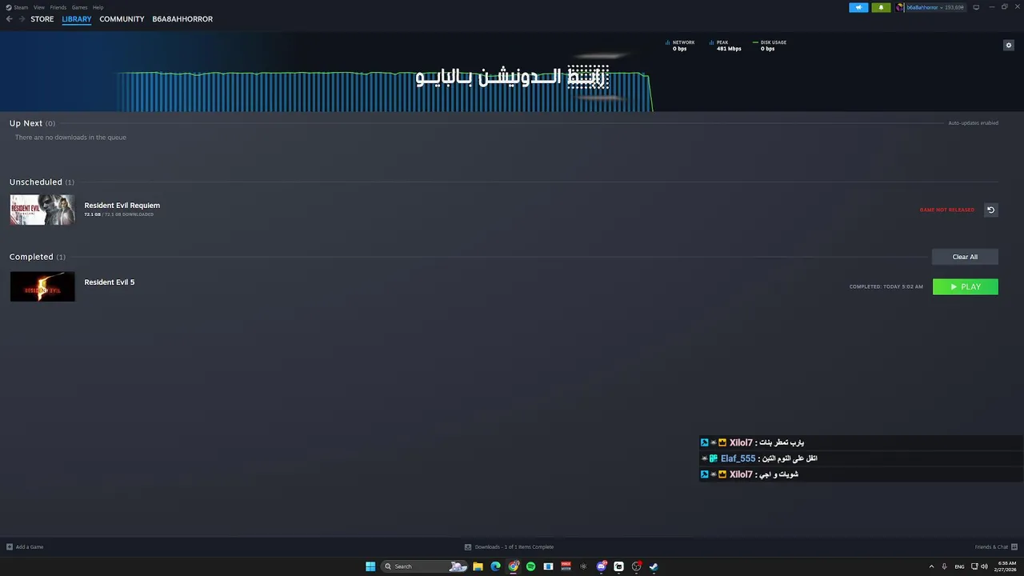The width and height of the screenshot is (1024, 576).
Task: Click the Unscheduled section header
Action: 42,182
